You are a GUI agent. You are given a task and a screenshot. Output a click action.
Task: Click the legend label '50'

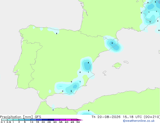pyautogui.click(x=78, y=122)
